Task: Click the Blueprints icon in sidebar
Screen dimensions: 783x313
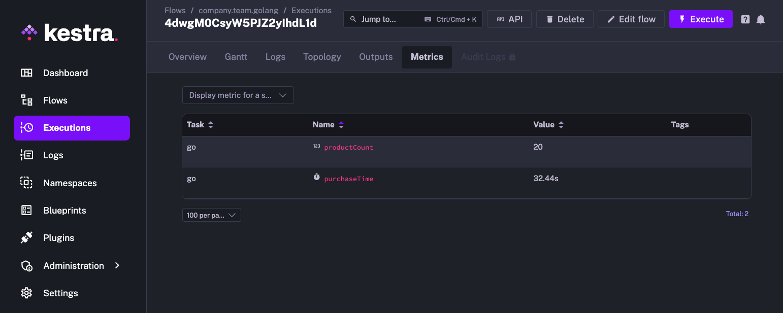Action: tap(26, 211)
